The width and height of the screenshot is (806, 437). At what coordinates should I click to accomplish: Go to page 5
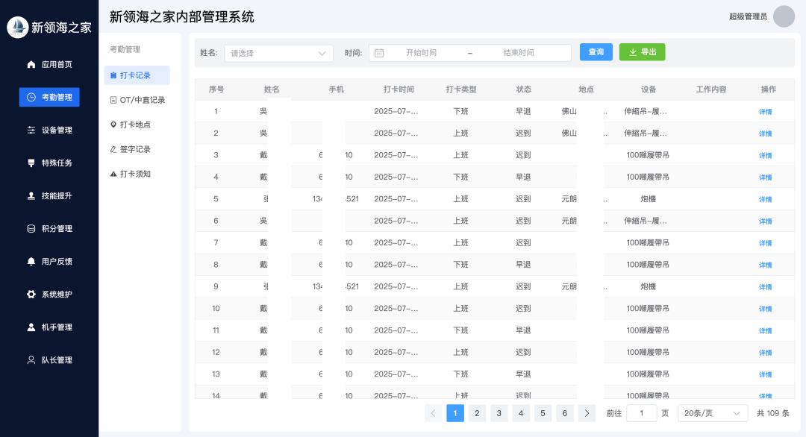(x=543, y=413)
